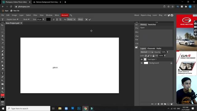197x111 pixels.
Task: Delete layer with trash icon
Action: (x=171, y=104)
